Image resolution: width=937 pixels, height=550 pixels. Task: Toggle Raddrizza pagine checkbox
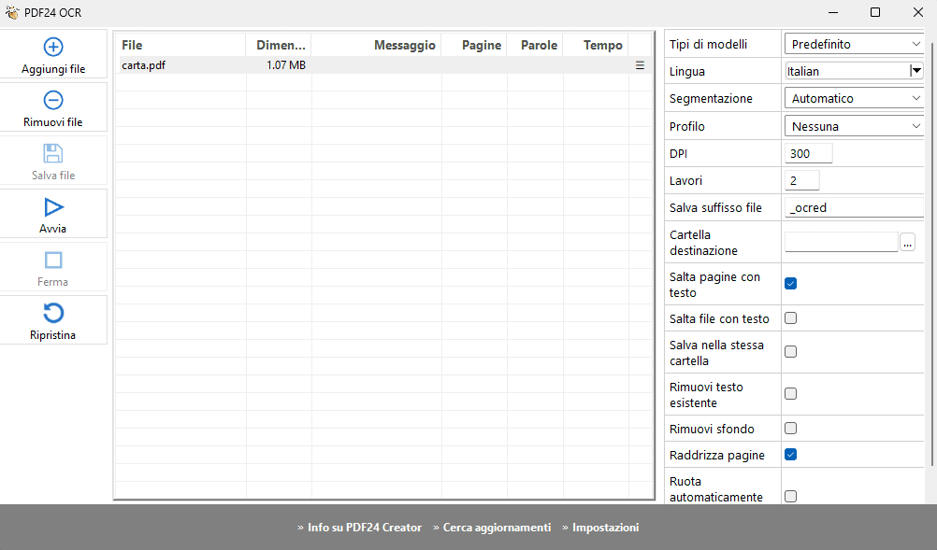790,455
